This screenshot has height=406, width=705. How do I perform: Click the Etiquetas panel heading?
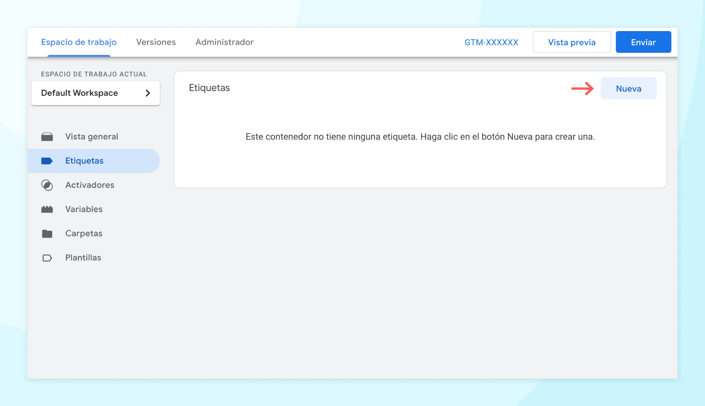point(209,88)
